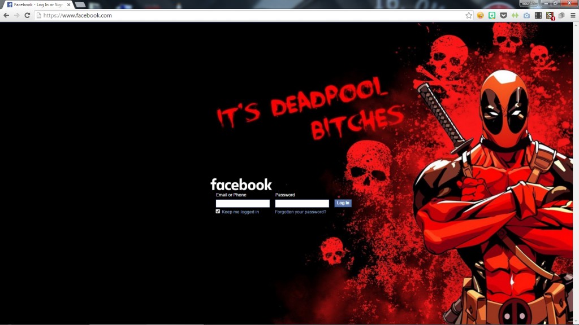Viewport: 579px width, 325px height.
Task: Click the vertical page scrollbar
Action: (x=576, y=173)
